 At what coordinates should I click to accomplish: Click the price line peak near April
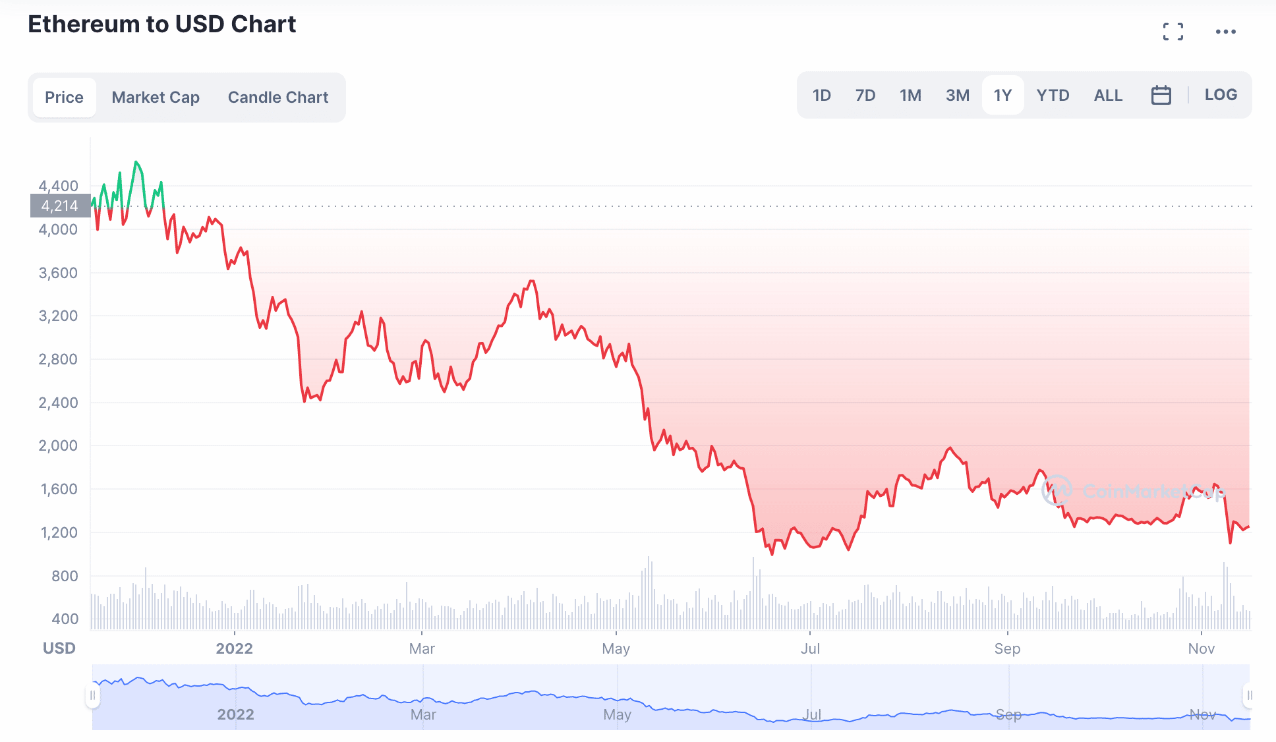click(531, 281)
